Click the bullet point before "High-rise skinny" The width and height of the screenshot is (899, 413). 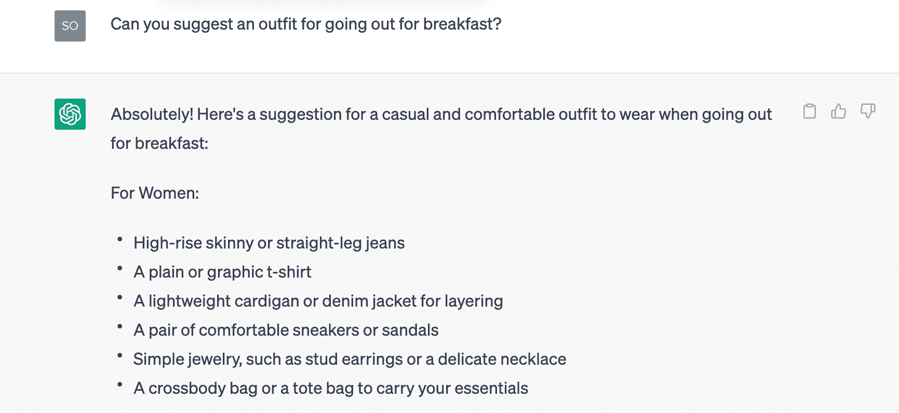pos(120,239)
